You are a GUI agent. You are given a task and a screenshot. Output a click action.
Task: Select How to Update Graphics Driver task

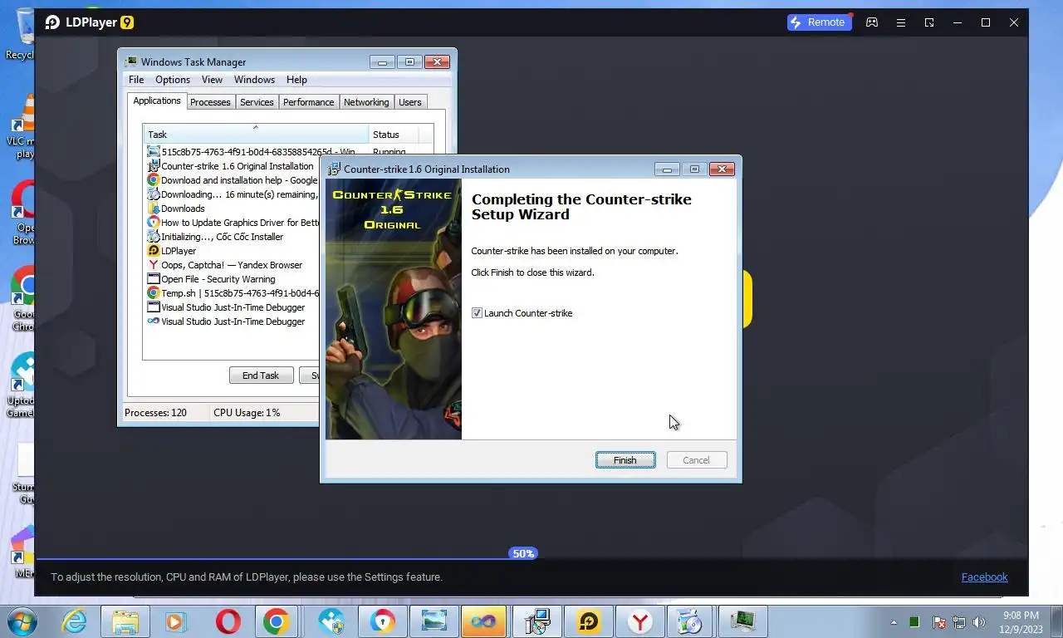pos(231,223)
